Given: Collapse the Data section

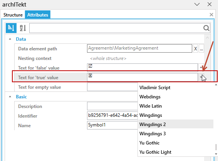Looking at the screenshot, I should 10,39.
